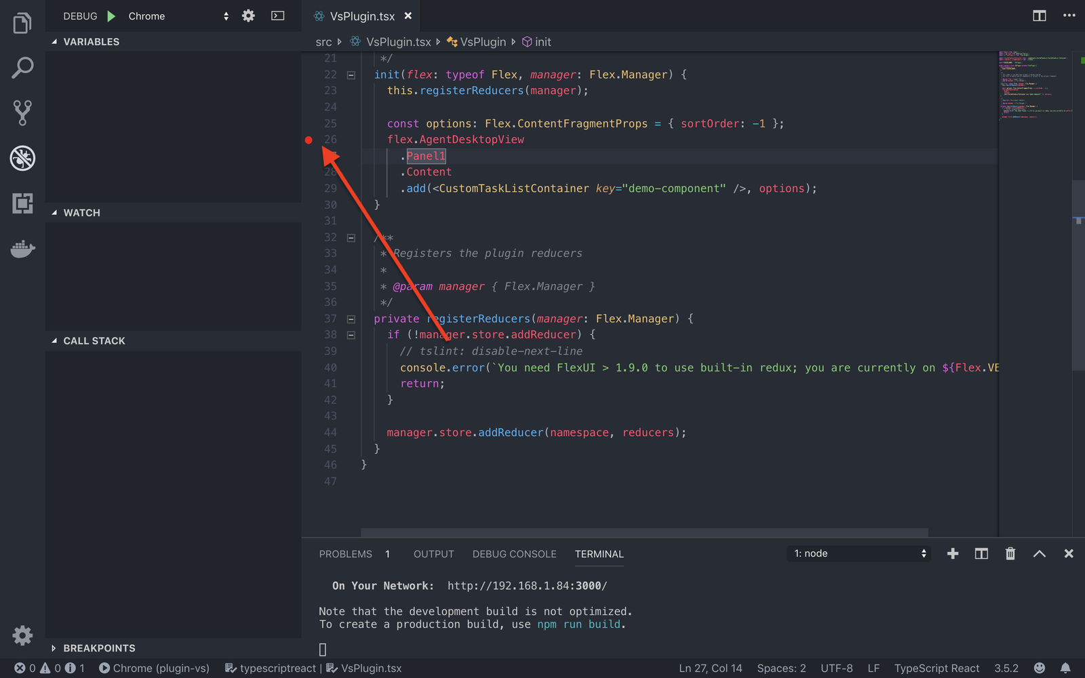Open the Source Control view
1085x678 pixels.
tap(22, 113)
